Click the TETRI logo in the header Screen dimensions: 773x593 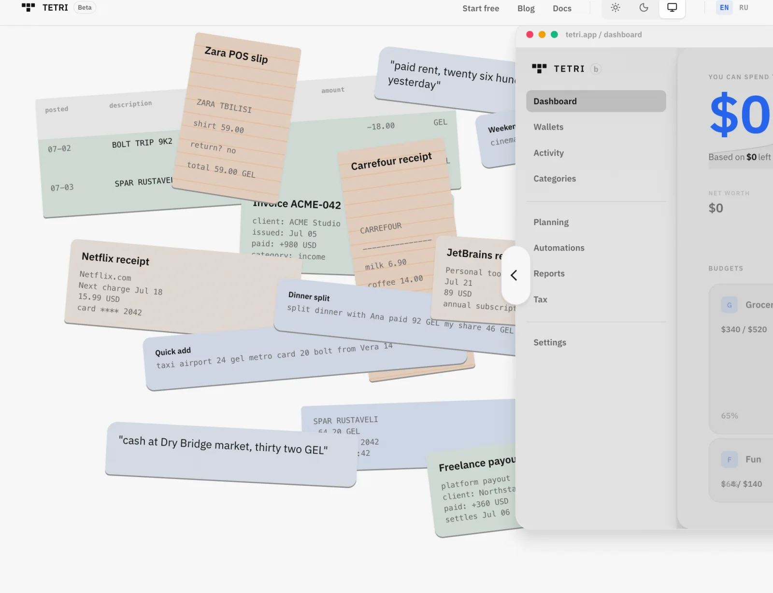(x=45, y=8)
